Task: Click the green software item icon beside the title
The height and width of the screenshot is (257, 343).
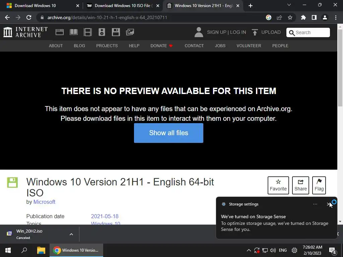Action: tap(12, 182)
